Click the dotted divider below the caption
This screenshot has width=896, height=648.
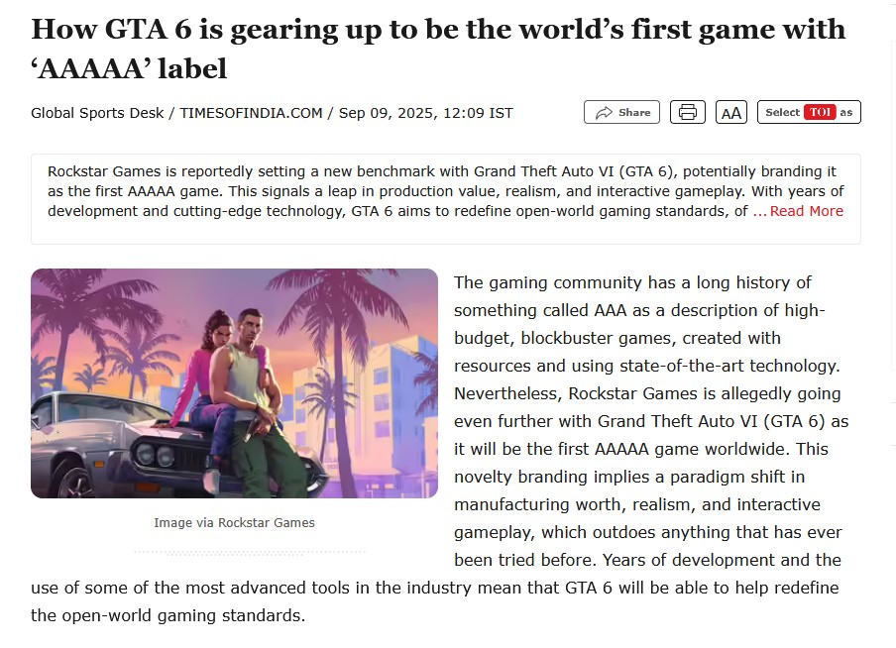250,553
